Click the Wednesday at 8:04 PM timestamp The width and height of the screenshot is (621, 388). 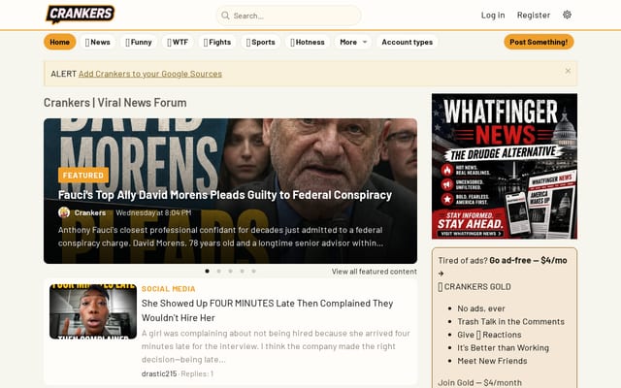pyautogui.click(x=153, y=212)
